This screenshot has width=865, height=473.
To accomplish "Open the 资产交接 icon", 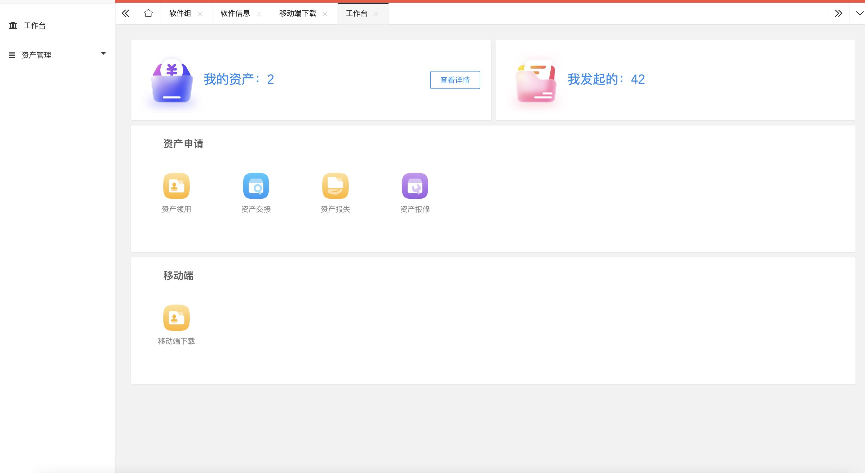I will point(256,186).
